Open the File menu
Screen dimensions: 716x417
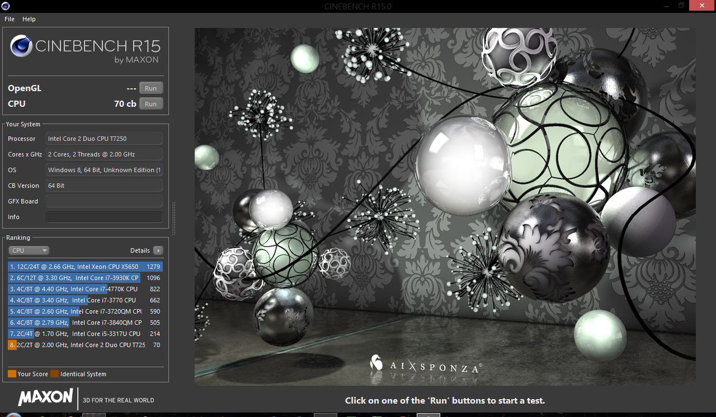[x=10, y=19]
